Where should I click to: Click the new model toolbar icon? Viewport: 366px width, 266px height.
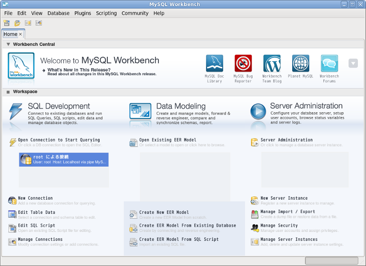tap(7, 23)
